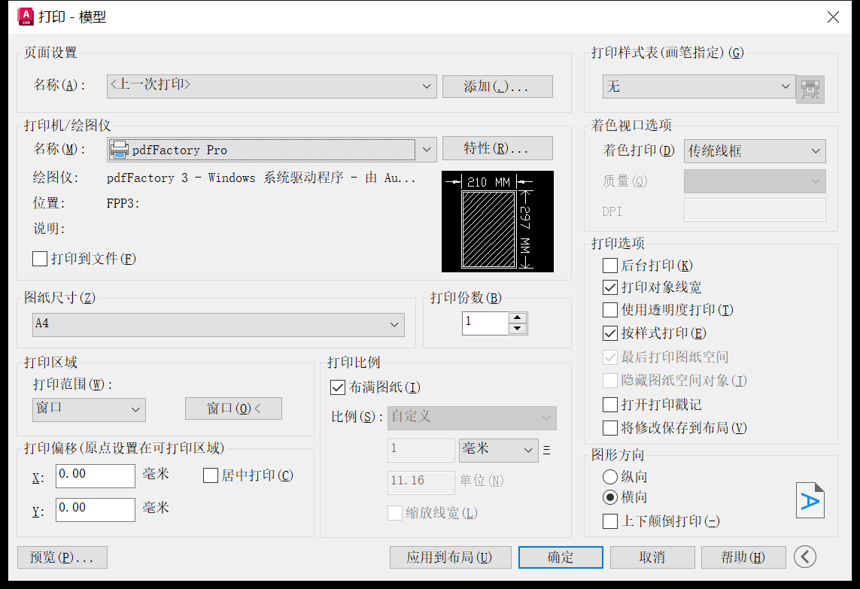The image size is (860, 589).
Task: Click the disabled 比例 自定义 dropdown
Action: (x=472, y=418)
